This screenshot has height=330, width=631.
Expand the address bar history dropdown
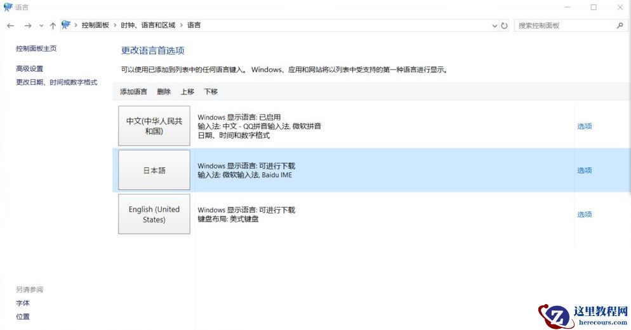click(495, 26)
